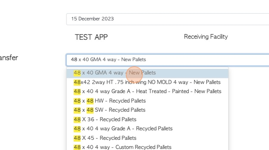
Task: Pick 48 x 48 SW Recycled Pallets
Action: 148,110
